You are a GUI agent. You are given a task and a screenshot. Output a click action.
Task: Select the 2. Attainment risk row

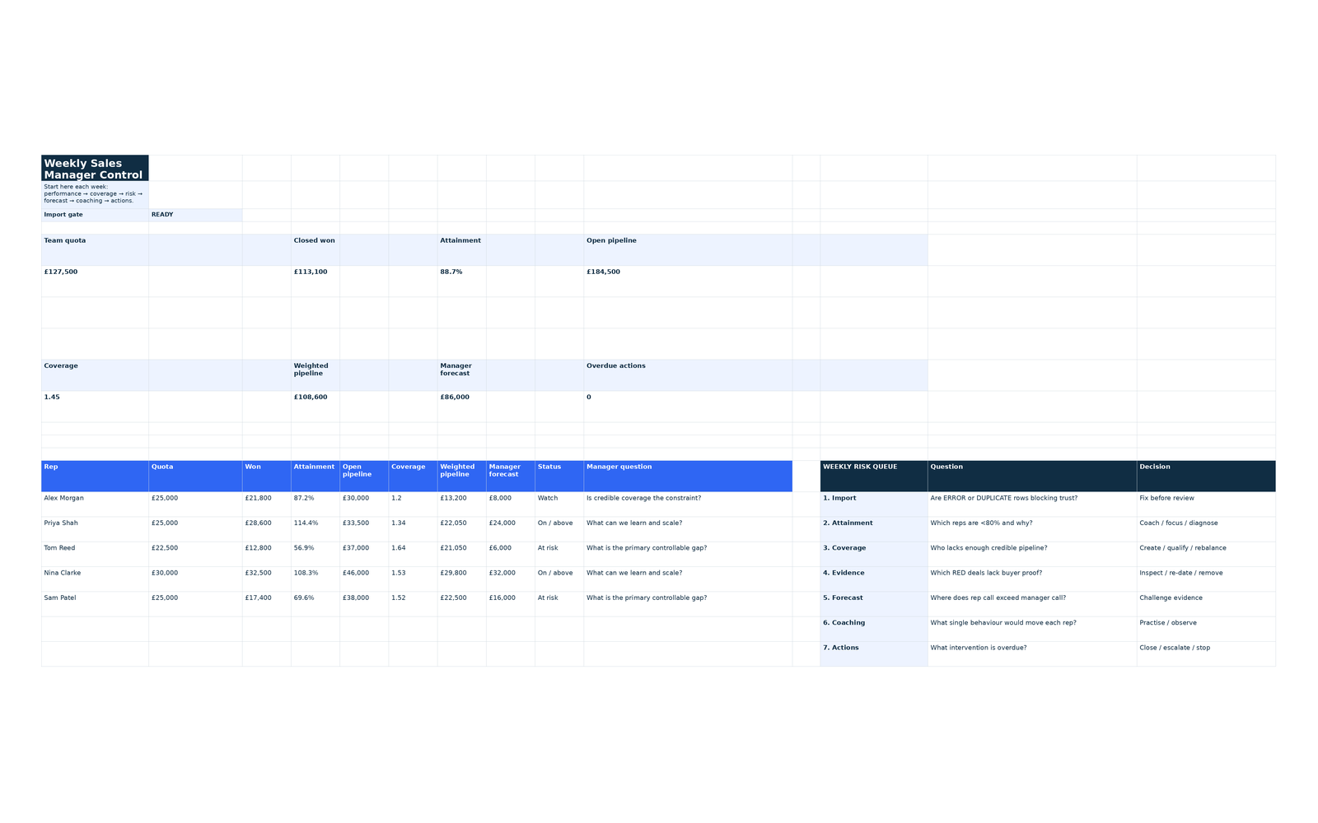tap(874, 529)
